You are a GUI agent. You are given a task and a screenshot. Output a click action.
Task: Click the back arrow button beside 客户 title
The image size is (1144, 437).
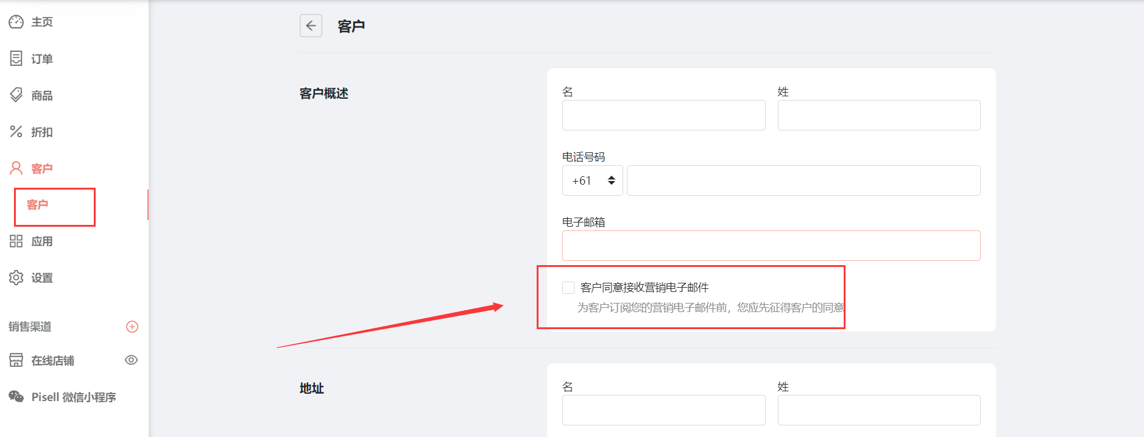311,26
